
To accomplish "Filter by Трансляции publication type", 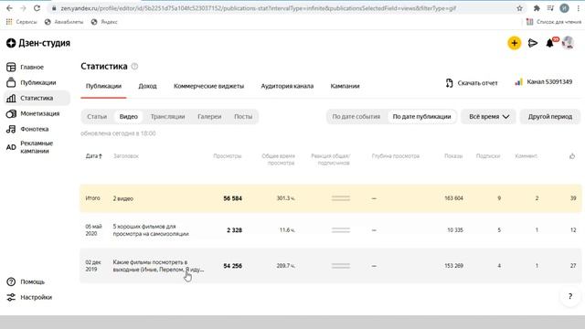I will point(167,117).
